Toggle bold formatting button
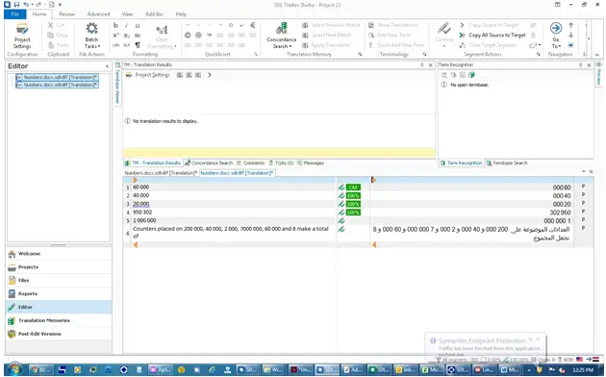606x377 pixels. coord(115,26)
